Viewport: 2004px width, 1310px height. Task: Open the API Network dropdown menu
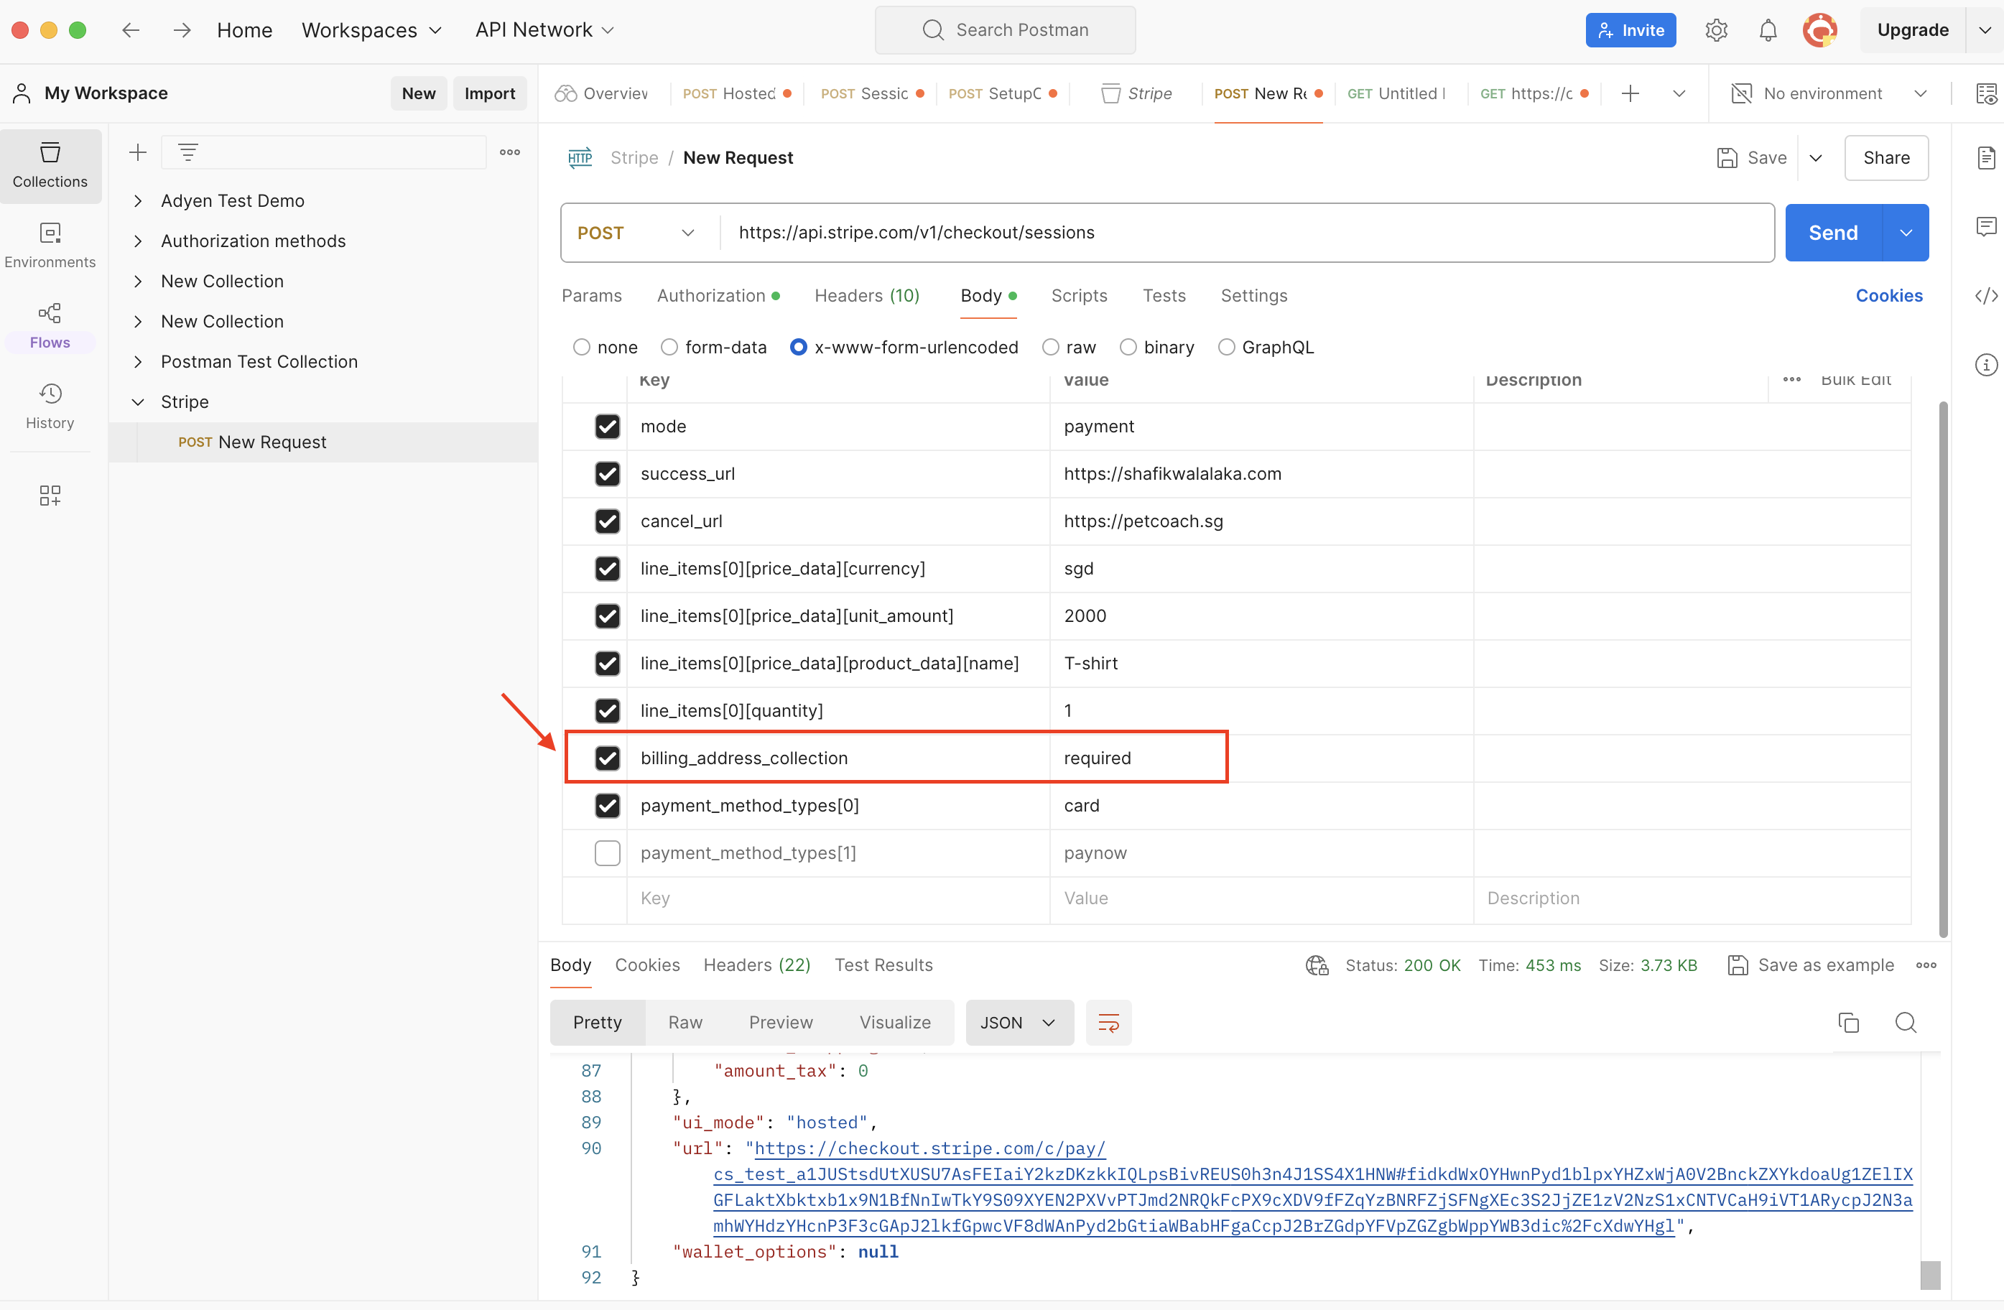pos(544,30)
